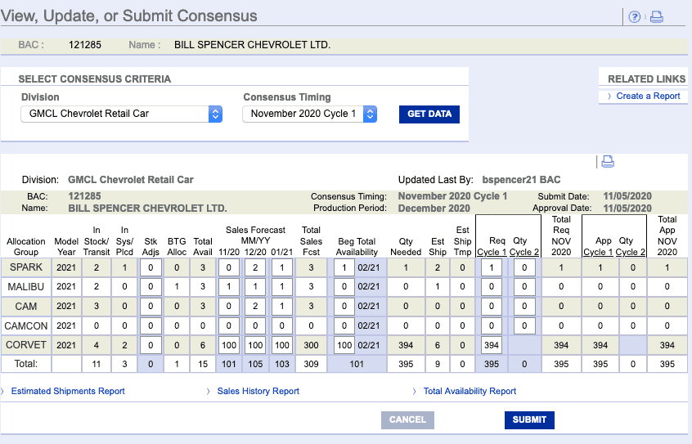This screenshot has height=444, width=692.
Task: Submit the consensus with the SUBMIT button
Action: (529, 419)
